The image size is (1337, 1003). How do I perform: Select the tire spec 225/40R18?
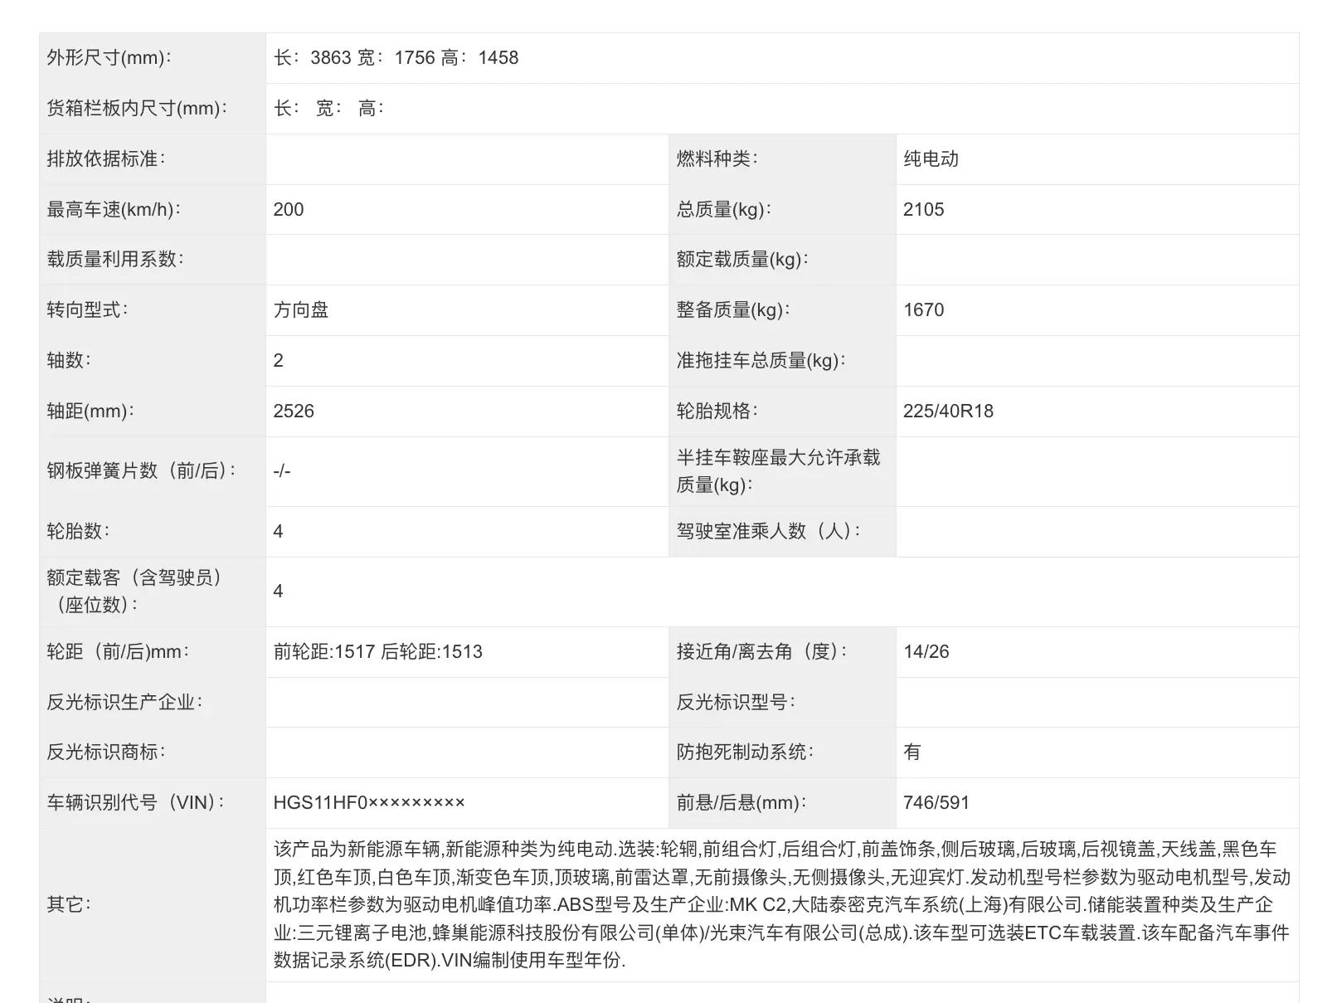[x=948, y=411]
